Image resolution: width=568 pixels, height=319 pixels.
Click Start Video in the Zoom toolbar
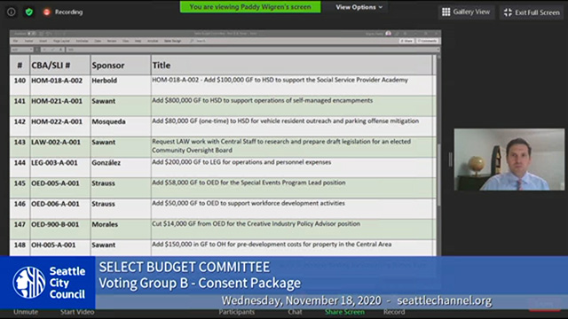pos(77,312)
